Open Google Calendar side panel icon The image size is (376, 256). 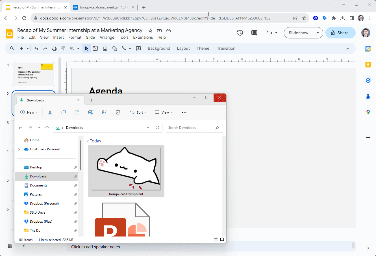click(368, 49)
